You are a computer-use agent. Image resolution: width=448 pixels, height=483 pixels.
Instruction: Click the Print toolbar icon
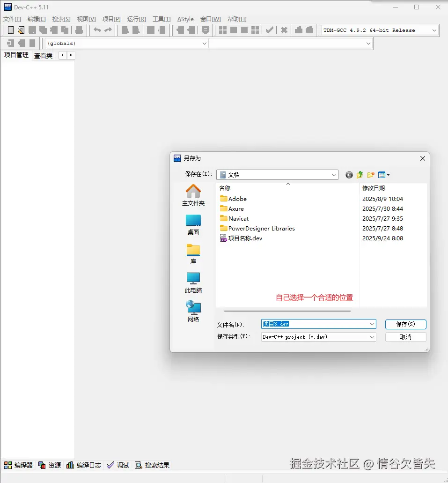(x=79, y=30)
